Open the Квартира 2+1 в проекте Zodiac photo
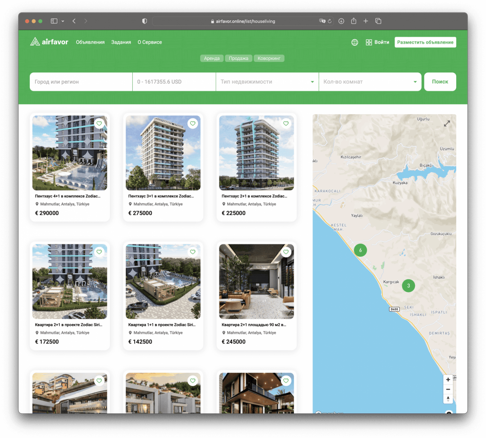This screenshot has width=486, height=438. (x=70, y=281)
